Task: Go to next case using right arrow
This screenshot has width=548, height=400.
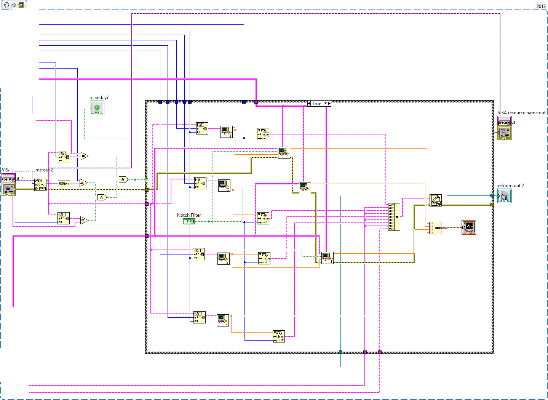Action: coord(329,104)
